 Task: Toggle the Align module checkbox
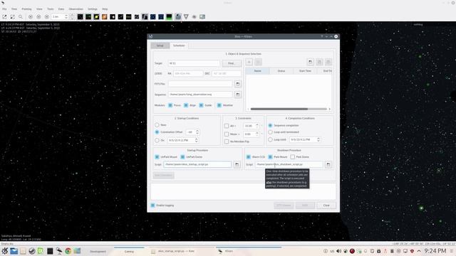(x=186, y=105)
